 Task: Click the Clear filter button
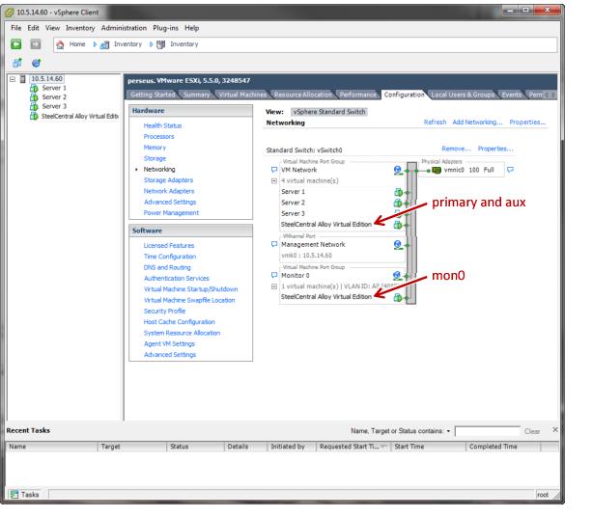531,431
